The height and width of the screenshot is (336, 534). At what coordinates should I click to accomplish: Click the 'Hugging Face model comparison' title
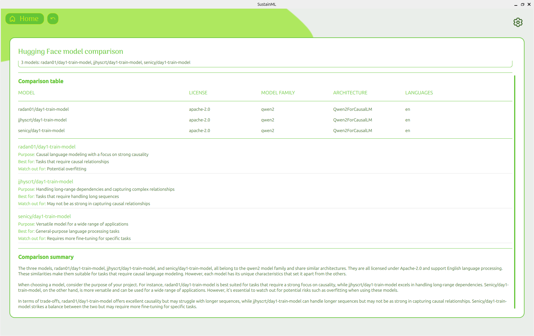(x=71, y=51)
